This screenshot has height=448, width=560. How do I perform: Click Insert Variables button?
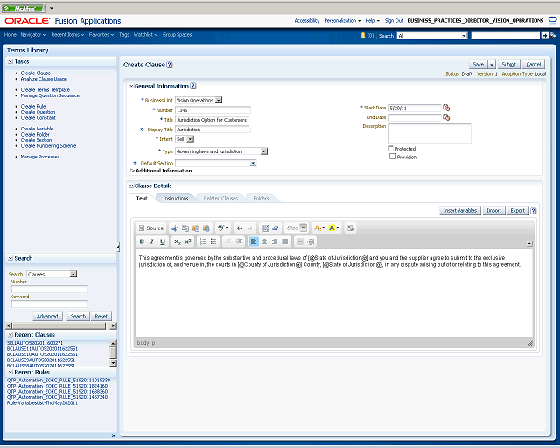coord(460,210)
